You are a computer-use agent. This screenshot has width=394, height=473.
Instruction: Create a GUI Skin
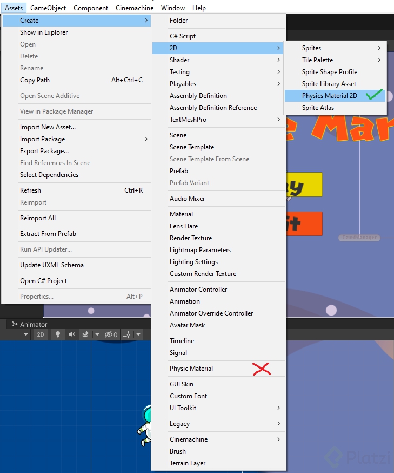[219, 384]
